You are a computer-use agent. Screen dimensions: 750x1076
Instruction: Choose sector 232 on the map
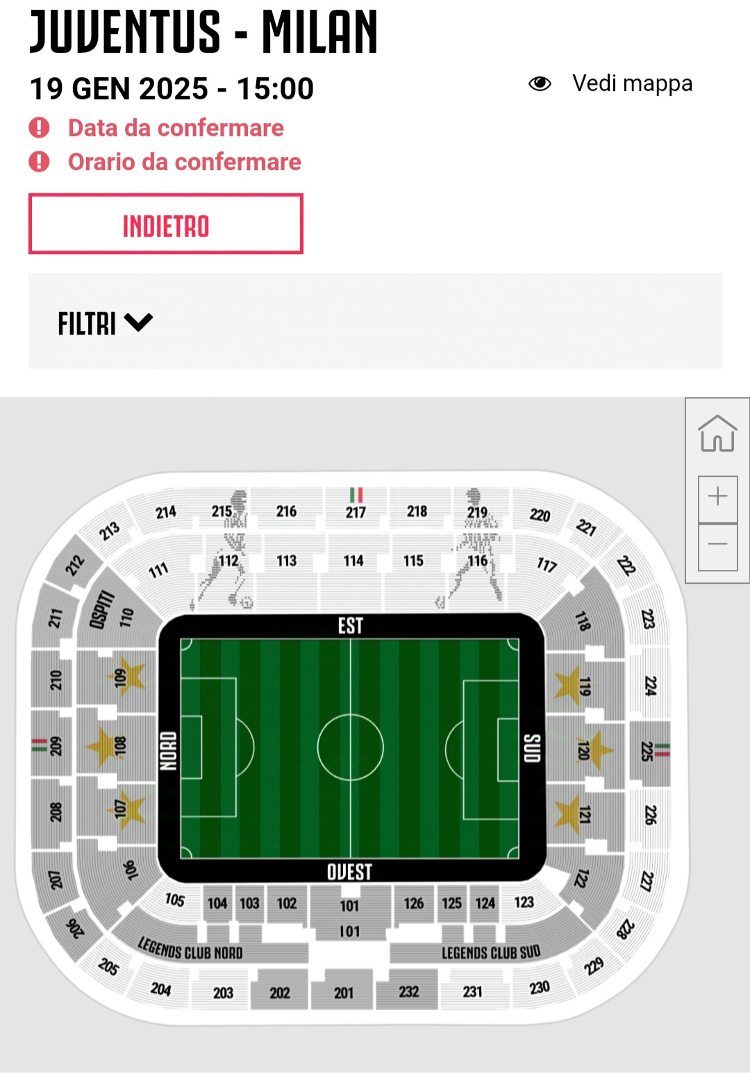408,989
